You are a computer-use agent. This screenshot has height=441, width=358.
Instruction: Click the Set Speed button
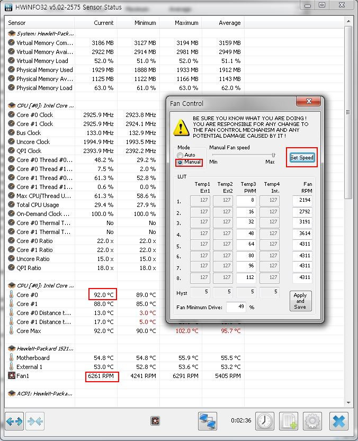pyautogui.click(x=302, y=158)
